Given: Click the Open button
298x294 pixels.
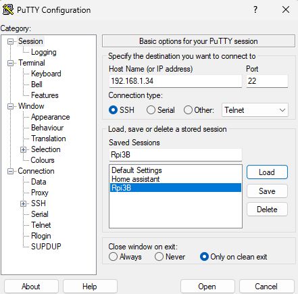Looking at the screenshot, I should click(x=207, y=287).
